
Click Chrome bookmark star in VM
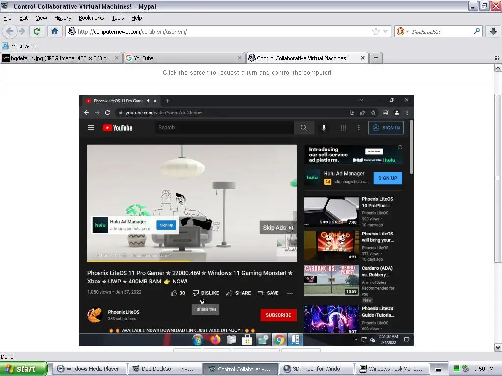[373, 113]
